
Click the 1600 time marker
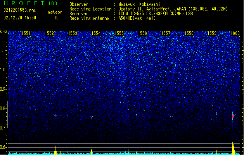tap(235, 33)
